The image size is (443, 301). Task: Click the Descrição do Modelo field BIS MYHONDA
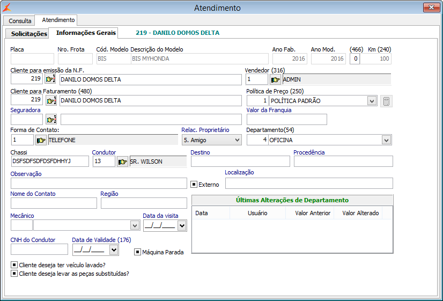coord(200,59)
